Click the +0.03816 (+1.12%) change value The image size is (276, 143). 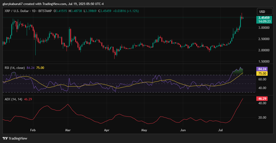(x=127, y=11)
